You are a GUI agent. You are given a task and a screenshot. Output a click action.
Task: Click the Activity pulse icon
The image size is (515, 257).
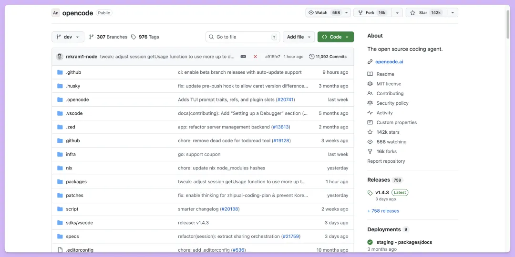pyautogui.click(x=370, y=113)
